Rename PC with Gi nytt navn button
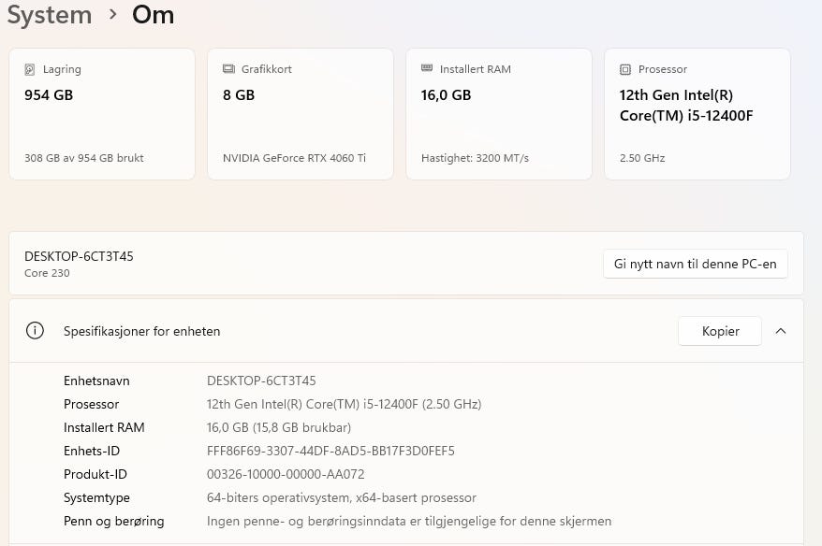Image resolution: width=822 pixels, height=546 pixels. 695,264
